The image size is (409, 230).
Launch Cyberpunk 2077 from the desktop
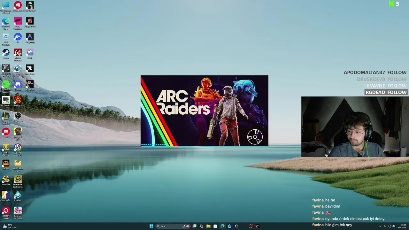[x=18, y=134]
